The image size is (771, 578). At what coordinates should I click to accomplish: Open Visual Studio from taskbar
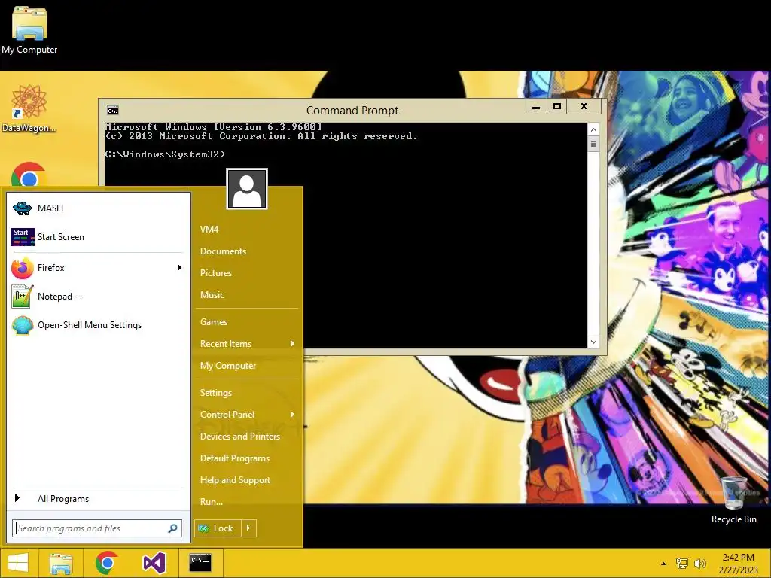tap(154, 563)
